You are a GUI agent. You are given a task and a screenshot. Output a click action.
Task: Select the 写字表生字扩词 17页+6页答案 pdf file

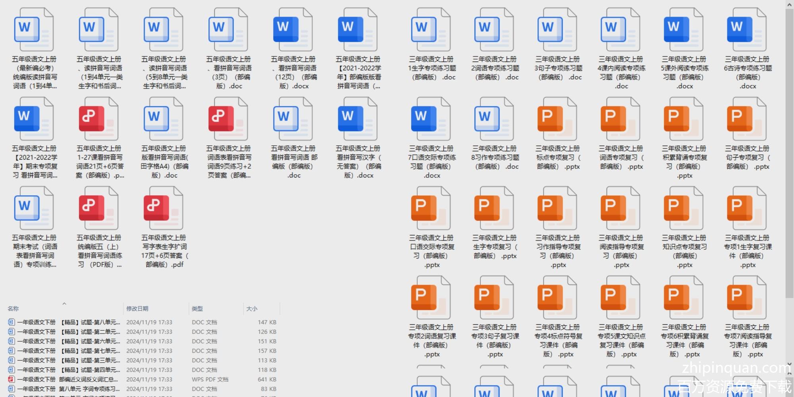(163, 208)
